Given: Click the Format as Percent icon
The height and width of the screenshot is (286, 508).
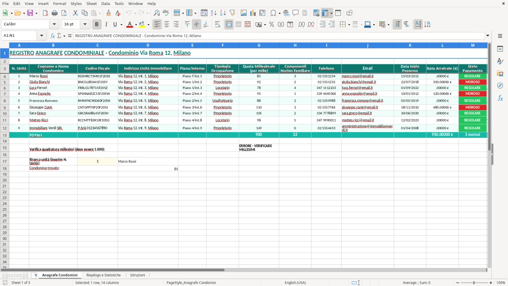Looking at the screenshot, I should [x=271, y=25].
